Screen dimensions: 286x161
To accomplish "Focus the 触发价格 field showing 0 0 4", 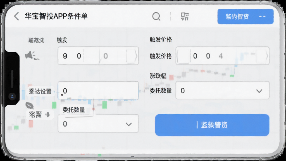I will click(x=222, y=56).
